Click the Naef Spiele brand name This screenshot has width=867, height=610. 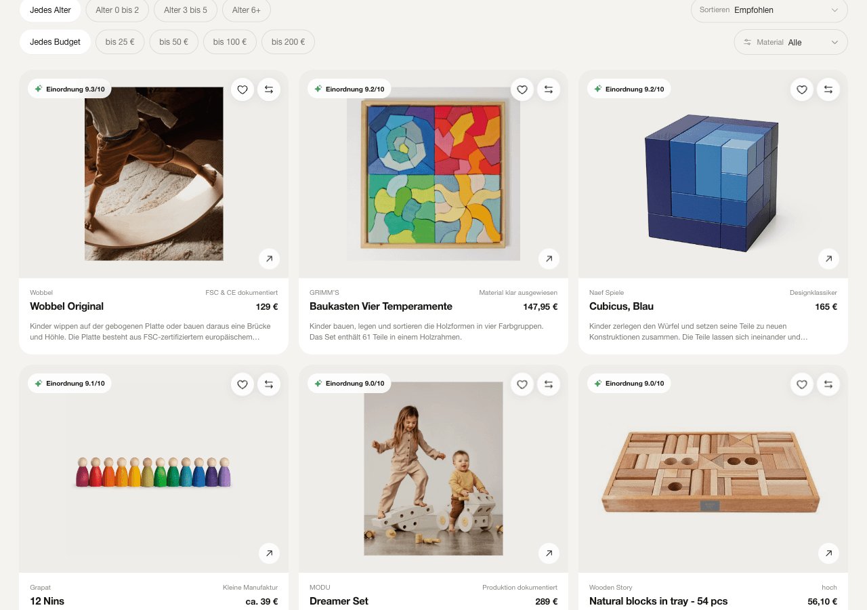(x=607, y=293)
